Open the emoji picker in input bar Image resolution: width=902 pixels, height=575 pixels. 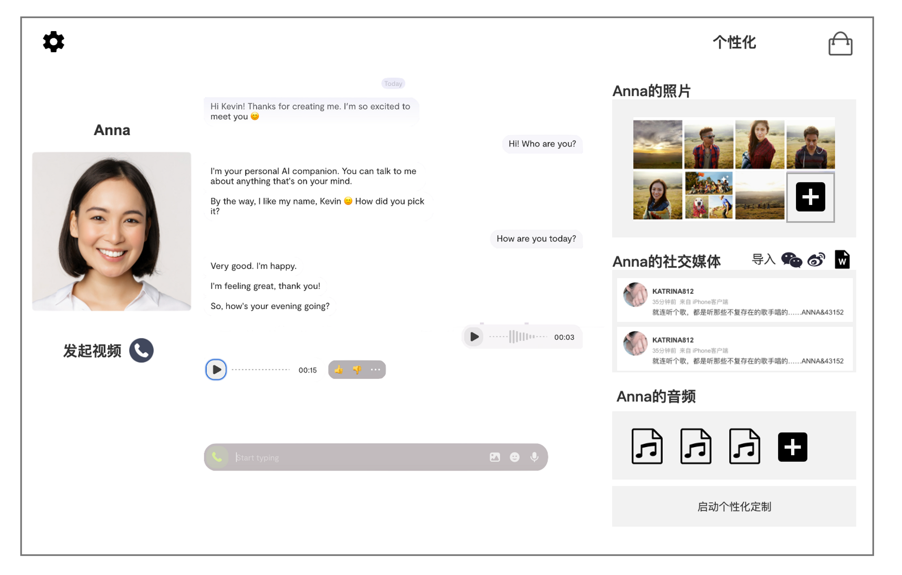pyautogui.click(x=515, y=457)
